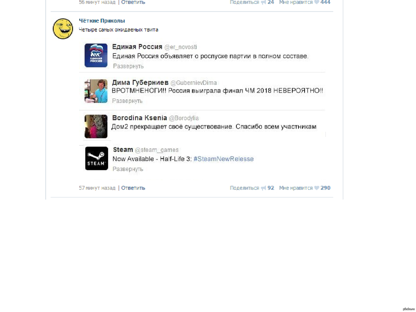Image resolution: width=416 pixels, height=312 pixels.
Task: Expand the Единая Россия tweet via Развернуть
Action: coord(128,66)
